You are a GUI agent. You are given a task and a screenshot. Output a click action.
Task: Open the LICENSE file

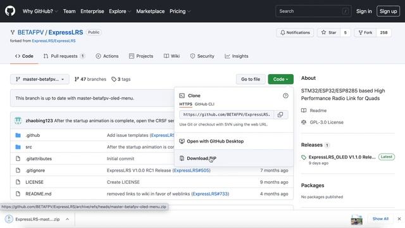(34, 182)
